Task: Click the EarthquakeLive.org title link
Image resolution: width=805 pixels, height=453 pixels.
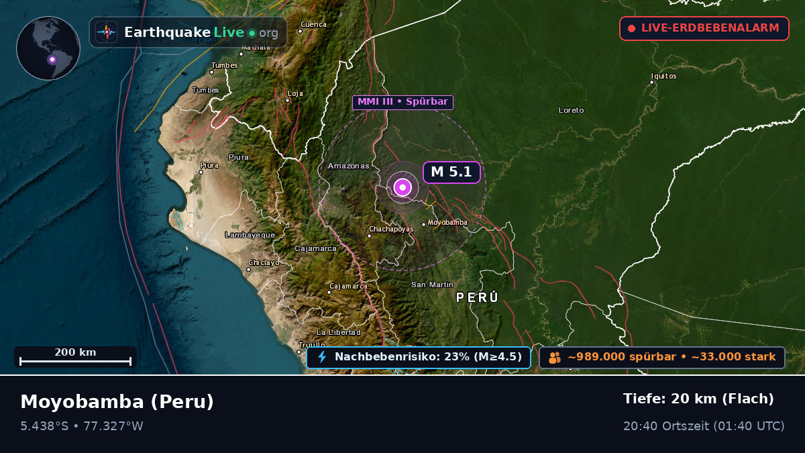Action: [201, 32]
